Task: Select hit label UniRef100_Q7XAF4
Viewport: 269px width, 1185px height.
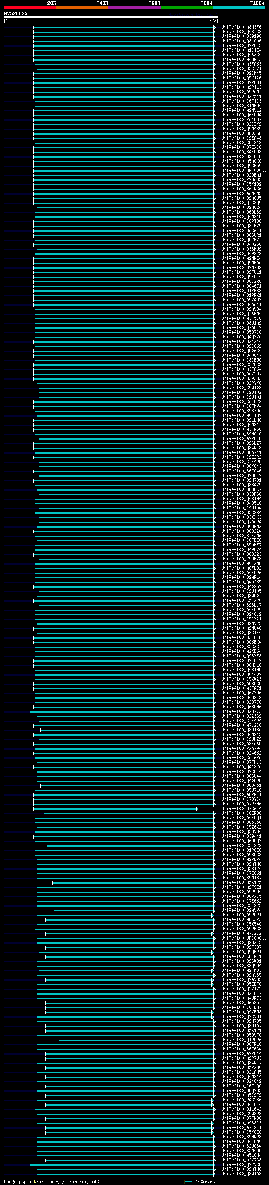Action: coord(241,809)
